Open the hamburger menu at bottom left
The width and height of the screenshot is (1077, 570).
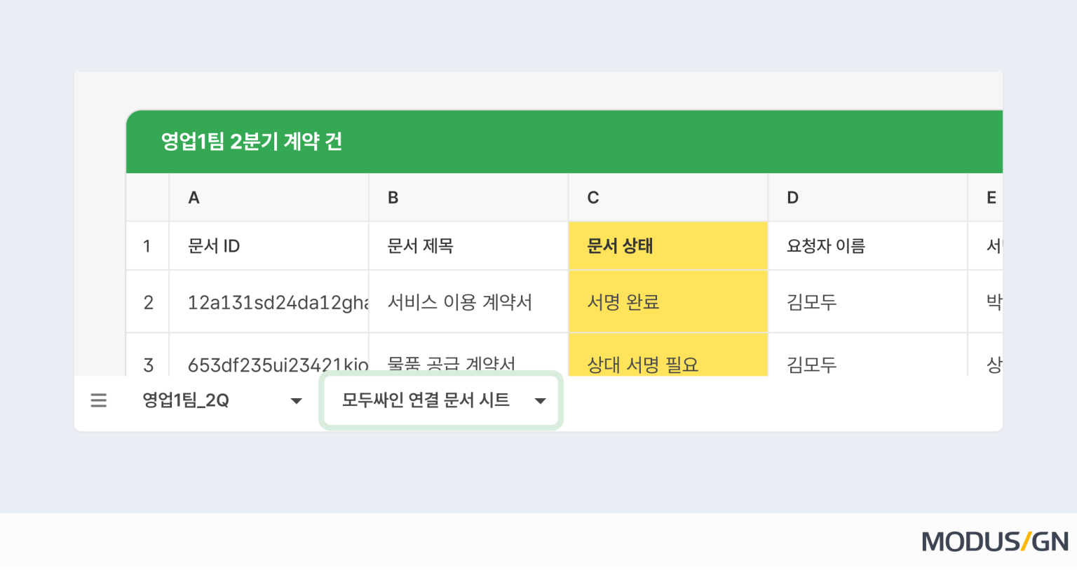[98, 400]
